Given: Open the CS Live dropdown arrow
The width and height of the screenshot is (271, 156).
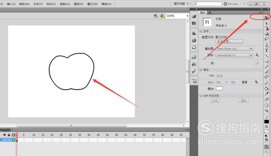Looking at the screenshot, I should click(244, 4).
